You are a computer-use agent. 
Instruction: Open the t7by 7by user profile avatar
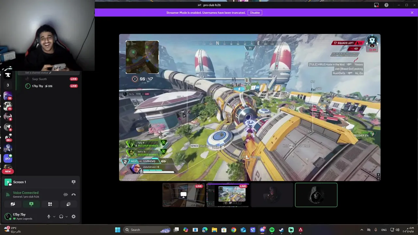pos(8,216)
